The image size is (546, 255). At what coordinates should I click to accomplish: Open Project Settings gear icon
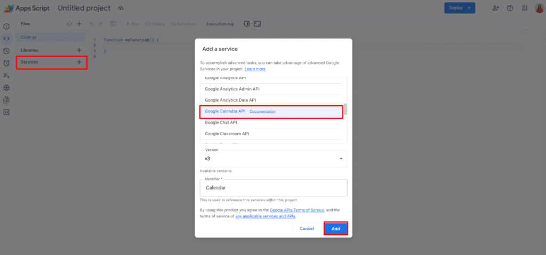click(x=6, y=87)
